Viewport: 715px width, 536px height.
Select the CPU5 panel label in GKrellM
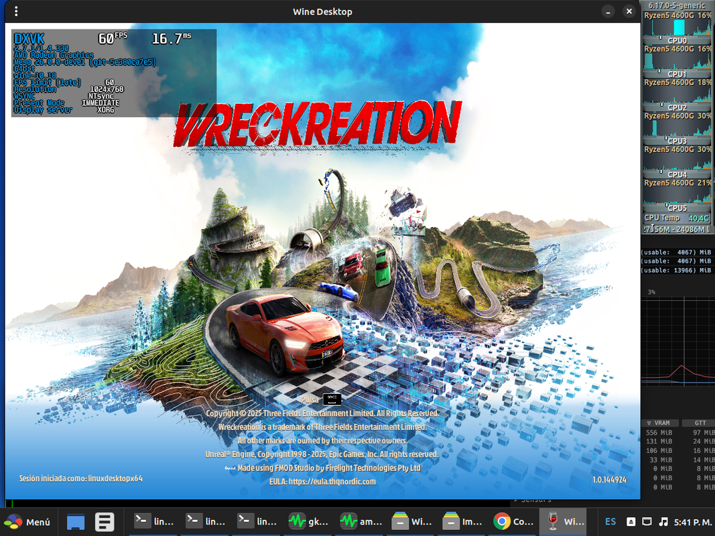coord(677,208)
